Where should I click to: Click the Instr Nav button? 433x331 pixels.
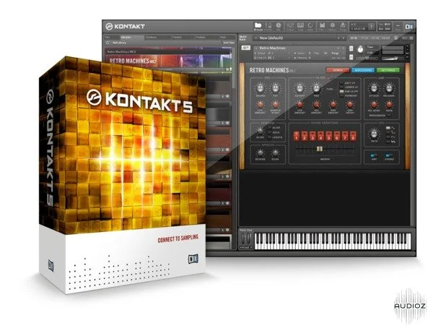(229, 43)
